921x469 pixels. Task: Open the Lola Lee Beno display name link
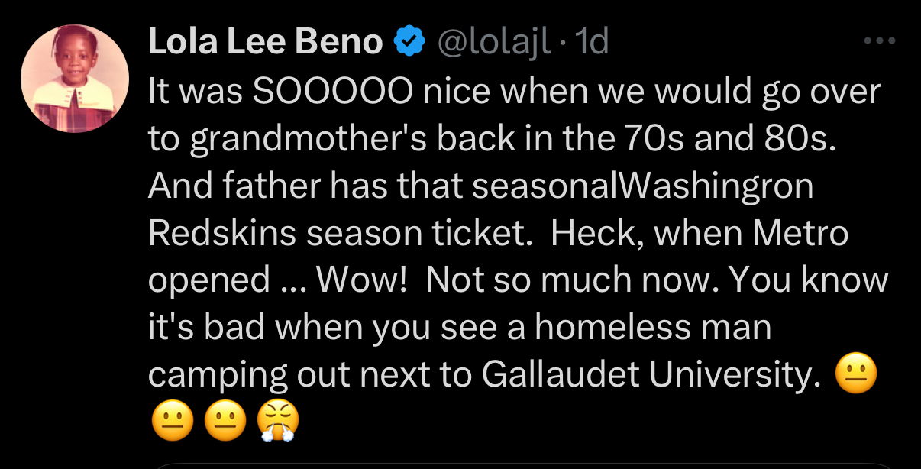coord(265,41)
